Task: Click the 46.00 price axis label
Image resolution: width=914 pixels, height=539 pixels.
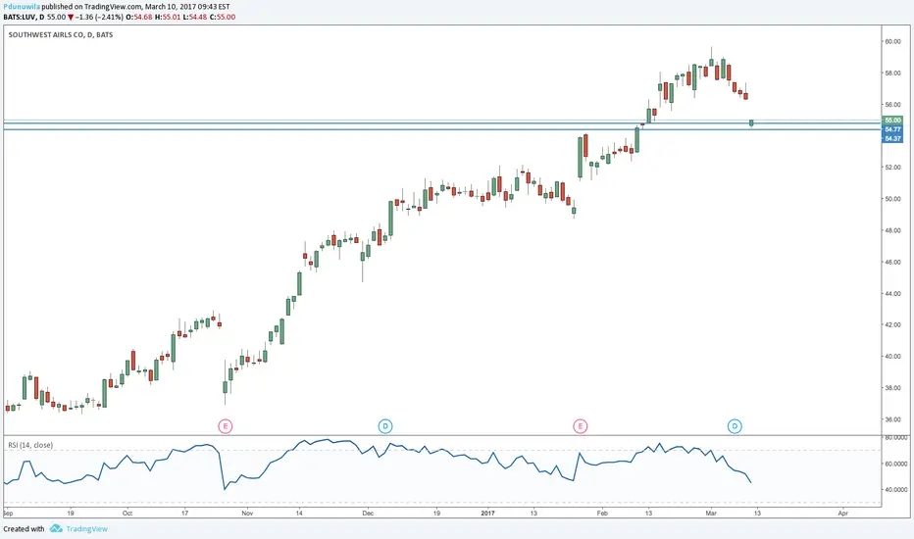Action: 893,263
